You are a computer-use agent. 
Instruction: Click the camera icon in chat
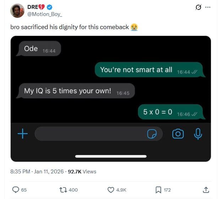[x=178, y=134]
